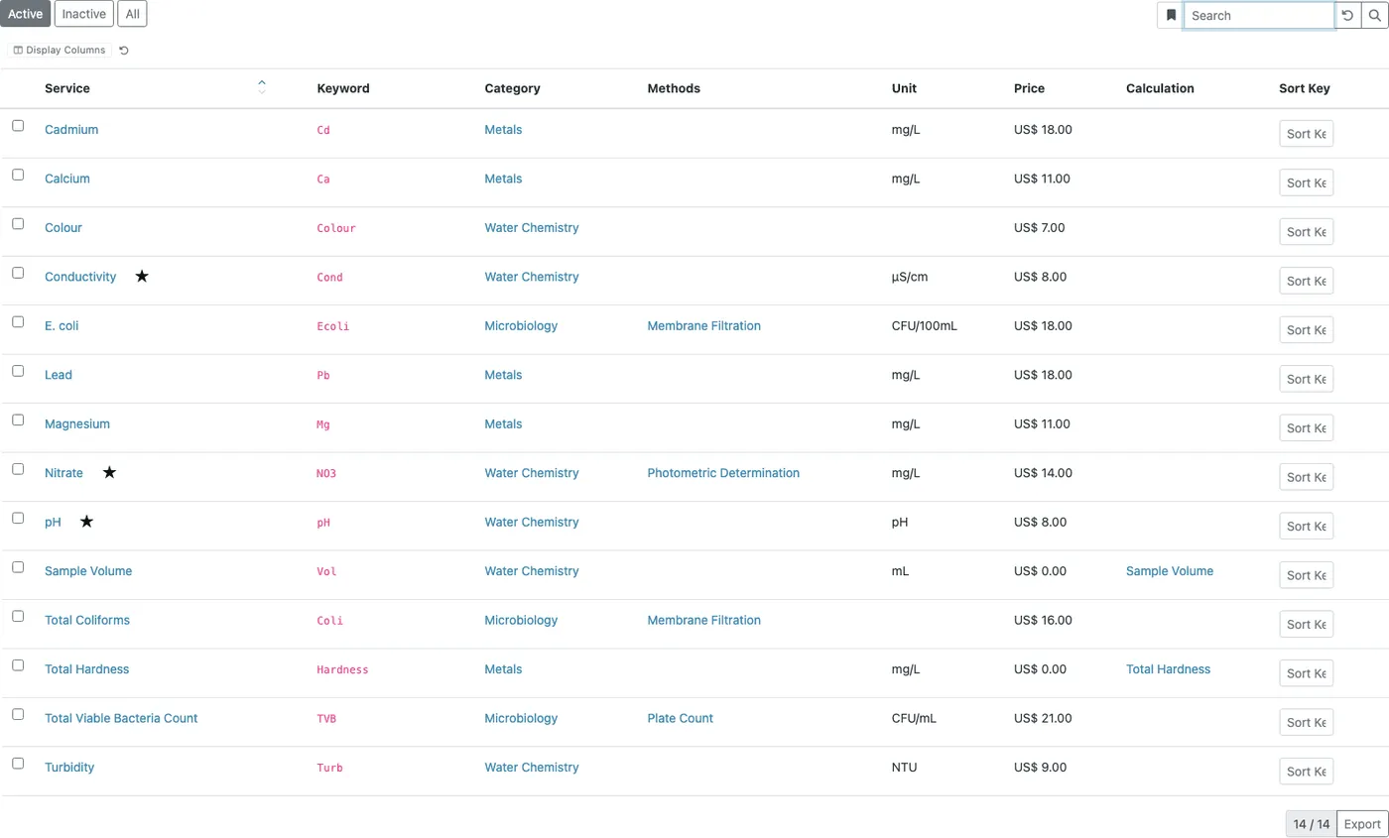Click the Sort Key field for Nitrate

pos(1306,477)
